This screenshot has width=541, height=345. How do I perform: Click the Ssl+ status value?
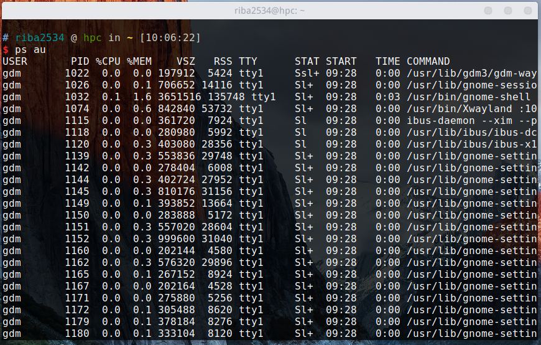[307, 73]
